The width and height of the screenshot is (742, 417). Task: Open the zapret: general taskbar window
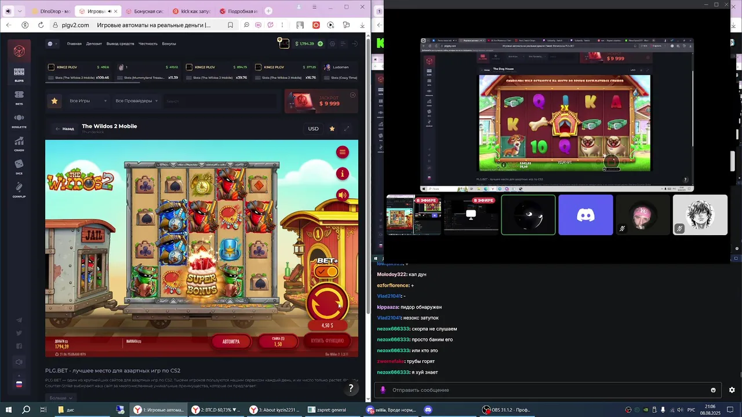click(x=333, y=410)
